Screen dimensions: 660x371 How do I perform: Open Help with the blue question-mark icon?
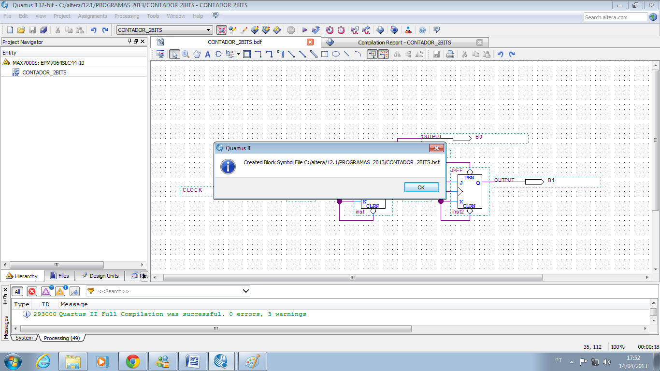click(x=422, y=30)
